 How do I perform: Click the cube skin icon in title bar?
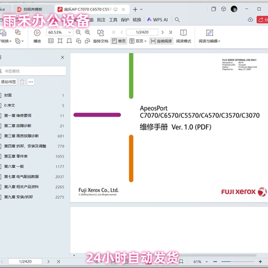point(224,9)
